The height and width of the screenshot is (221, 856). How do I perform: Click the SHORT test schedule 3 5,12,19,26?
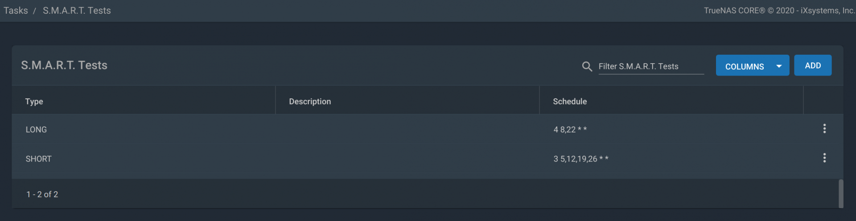pyautogui.click(x=581, y=159)
